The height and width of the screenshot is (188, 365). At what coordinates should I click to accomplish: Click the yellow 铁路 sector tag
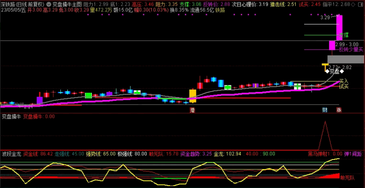click(220, 10)
